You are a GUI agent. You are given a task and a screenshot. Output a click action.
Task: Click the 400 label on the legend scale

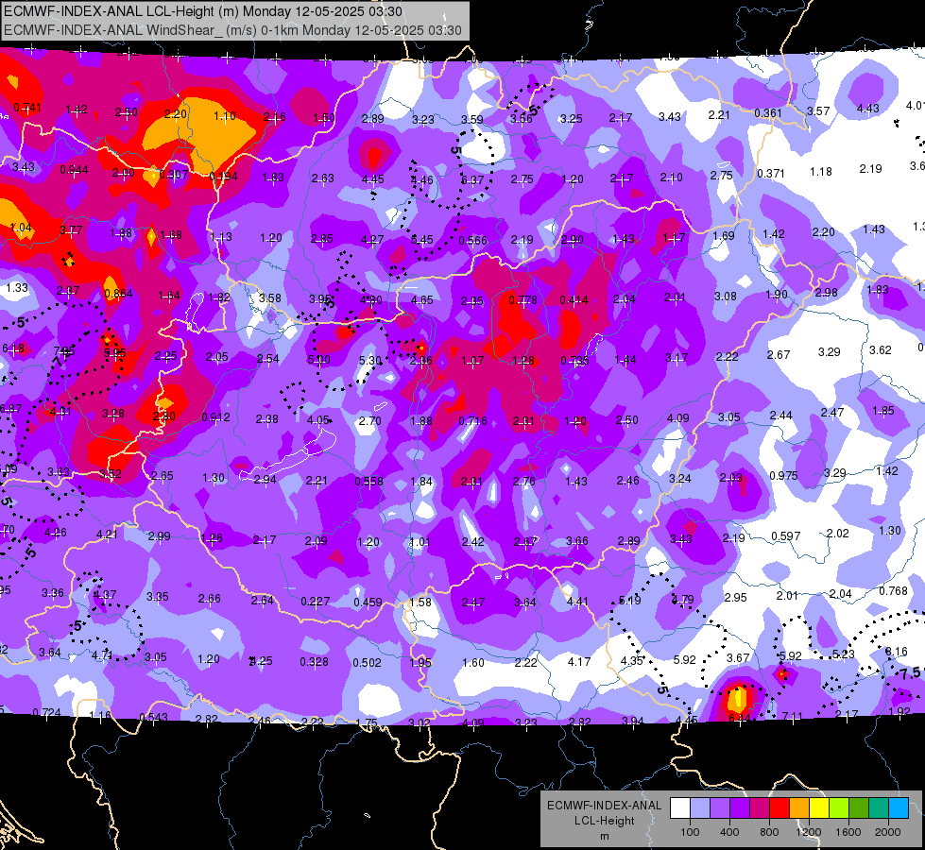click(729, 832)
